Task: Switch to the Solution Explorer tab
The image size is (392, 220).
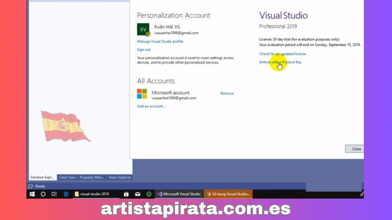Action: click(x=42, y=177)
